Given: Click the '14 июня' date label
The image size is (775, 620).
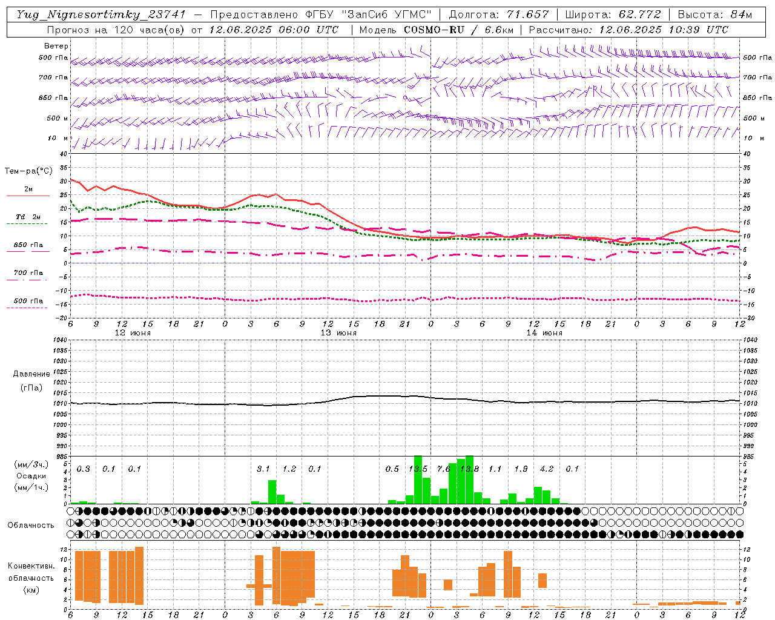Looking at the screenshot, I should click(544, 333).
